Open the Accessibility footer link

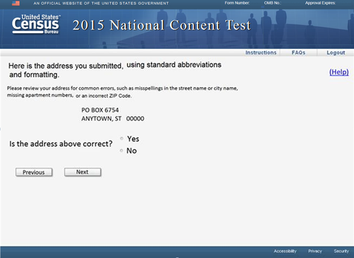pyautogui.click(x=285, y=251)
